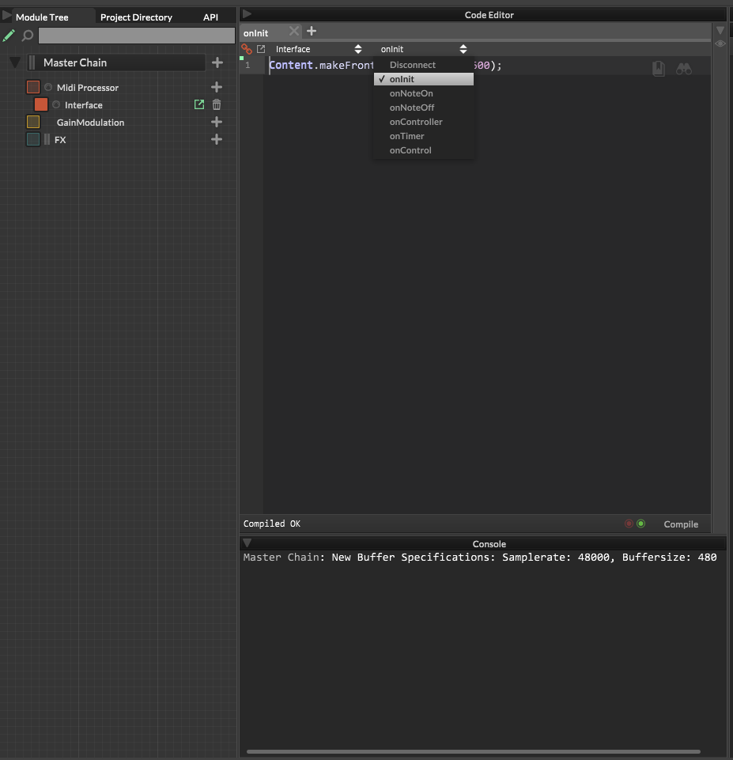
Task: Click the Interface orange color swatch
Action: click(41, 104)
